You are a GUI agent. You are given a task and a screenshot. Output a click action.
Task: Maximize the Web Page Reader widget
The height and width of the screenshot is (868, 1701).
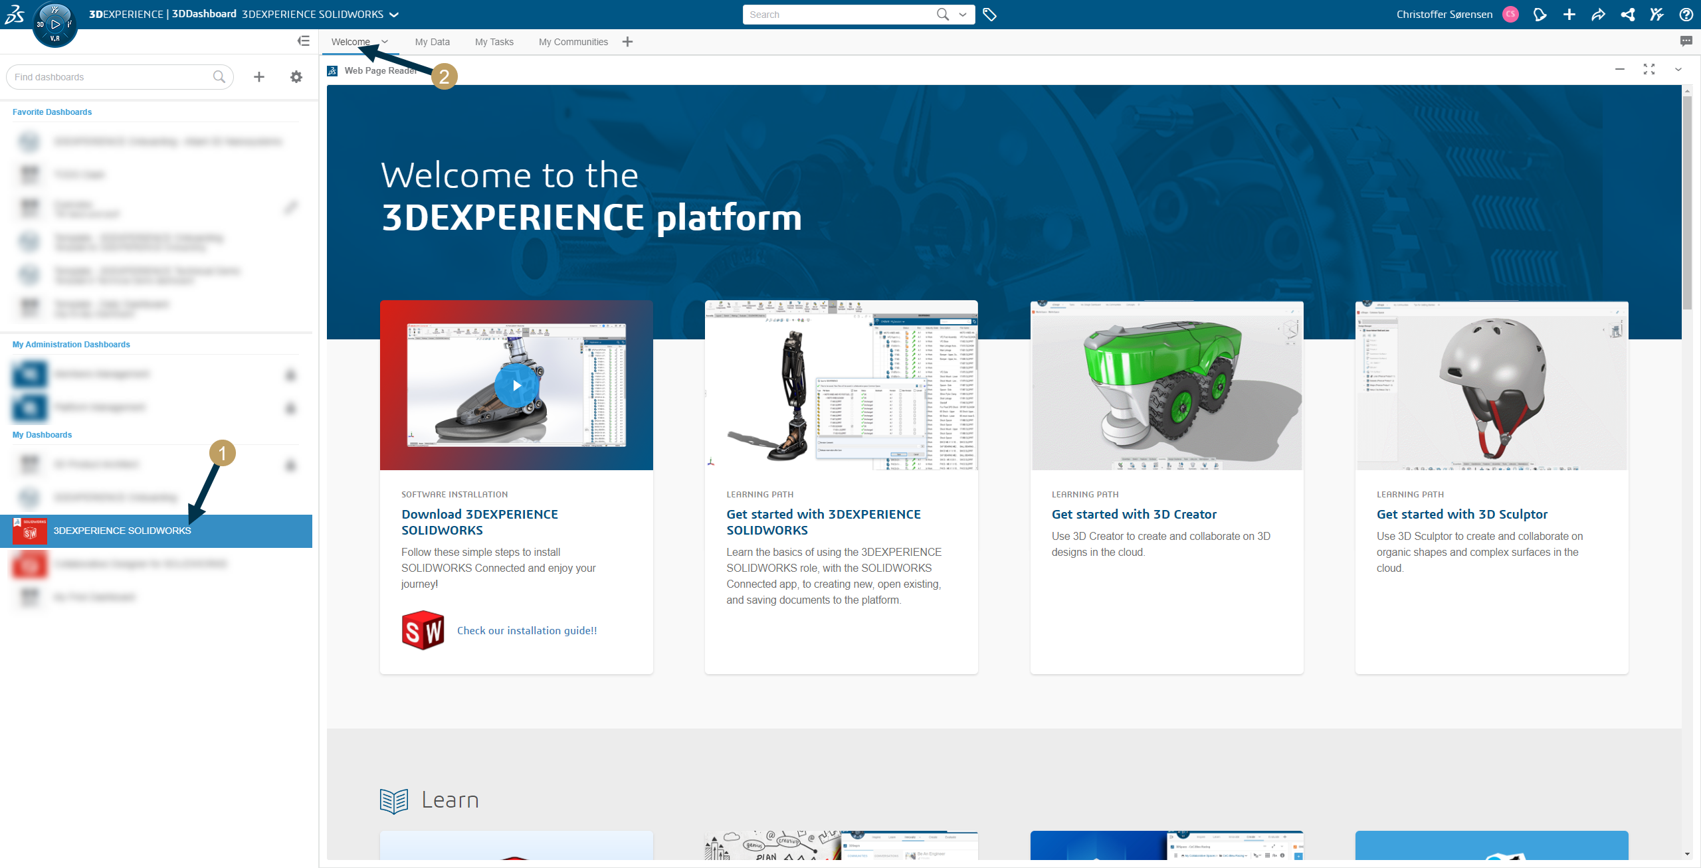(x=1649, y=69)
